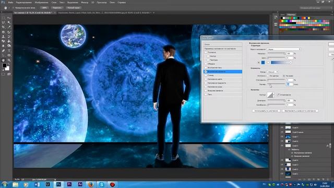Screen dimensions: 334x188
Task: Select the Paint Bucket tool
Action: click(9, 41)
